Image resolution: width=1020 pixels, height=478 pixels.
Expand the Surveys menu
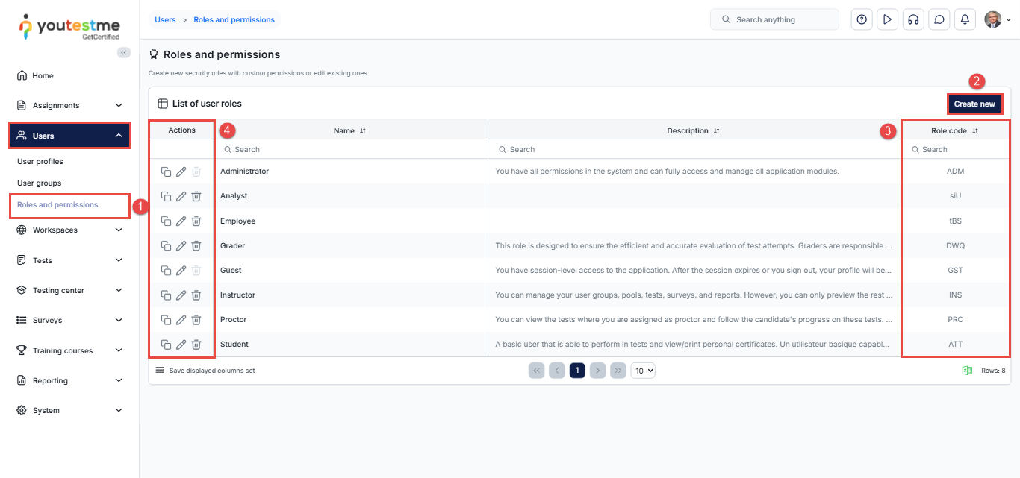[69, 320]
